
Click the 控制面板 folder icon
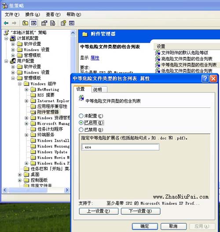26,180
